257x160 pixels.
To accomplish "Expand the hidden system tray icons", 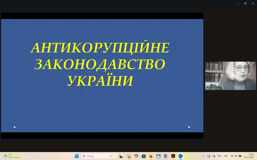I will point(203,156).
